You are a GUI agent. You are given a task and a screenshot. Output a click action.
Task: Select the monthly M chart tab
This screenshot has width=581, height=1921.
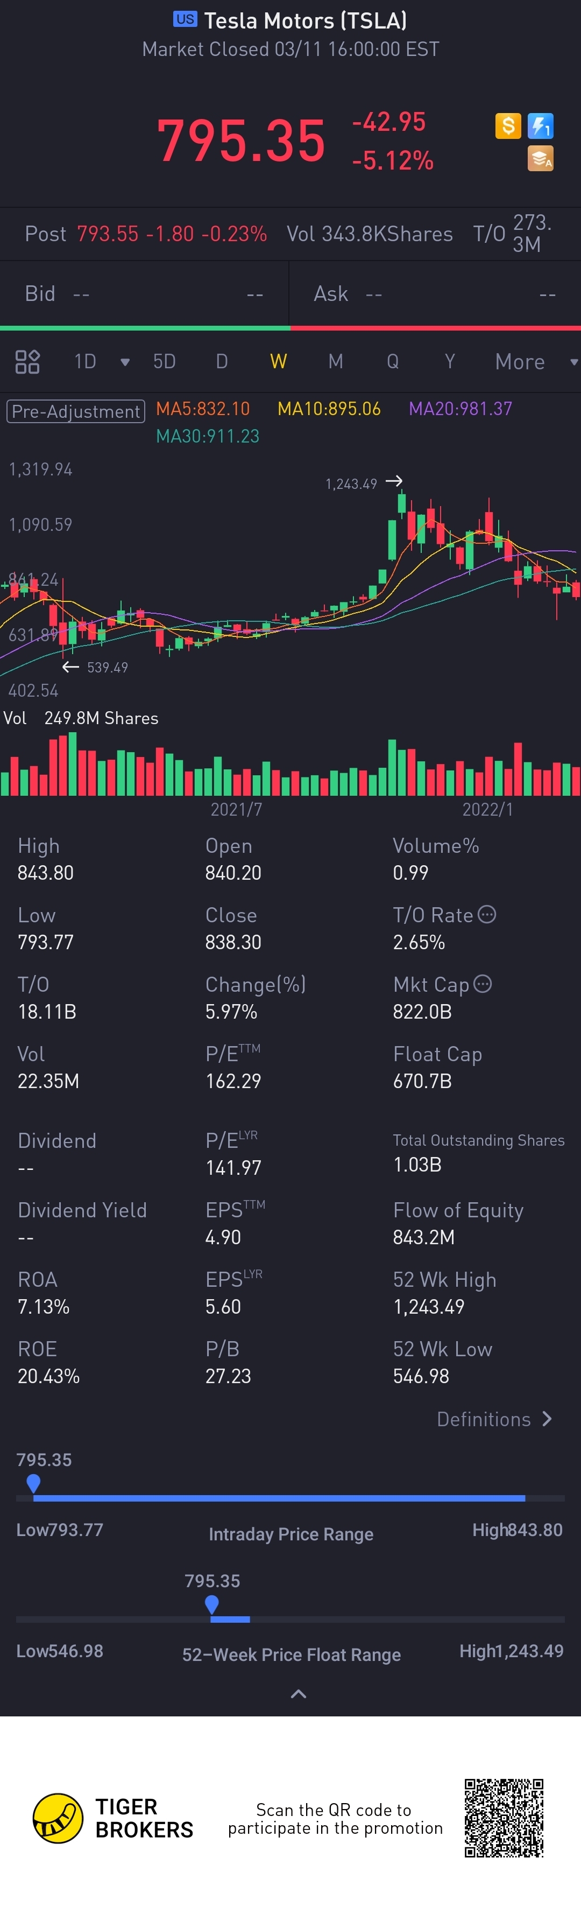(336, 362)
